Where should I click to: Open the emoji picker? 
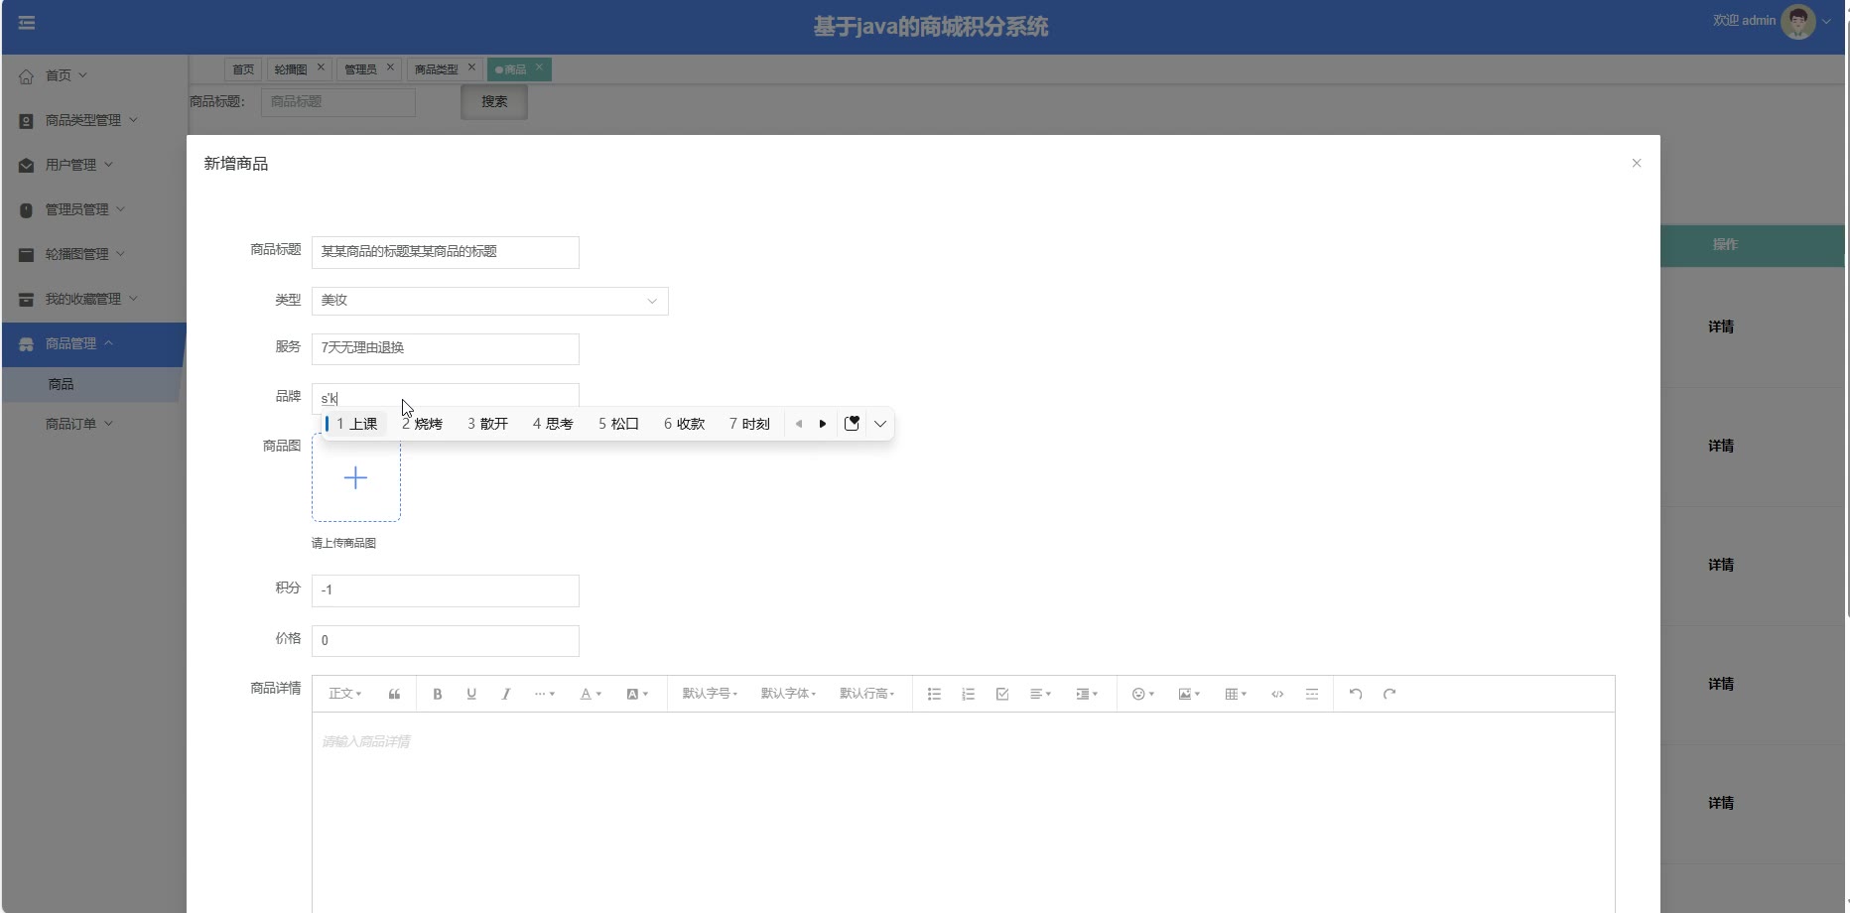pyautogui.click(x=1143, y=694)
